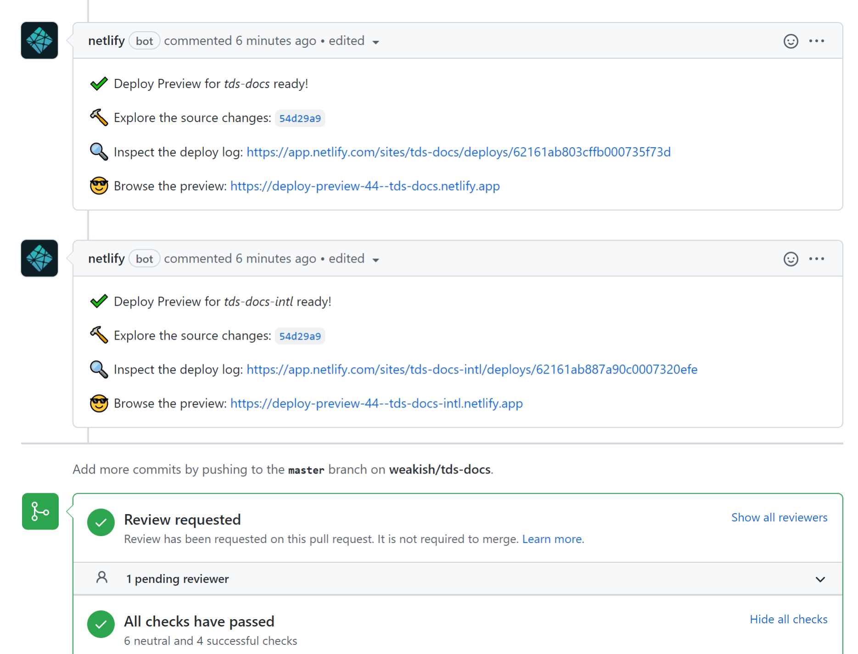Open the tds-docs-intl deploy log URL
Image resolution: width=858 pixels, height=654 pixels.
472,369
